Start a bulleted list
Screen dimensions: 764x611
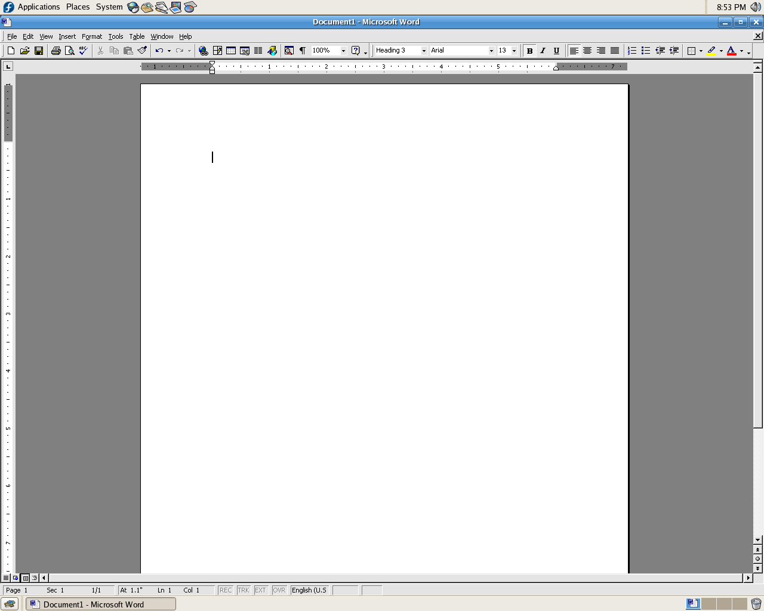click(646, 51)
